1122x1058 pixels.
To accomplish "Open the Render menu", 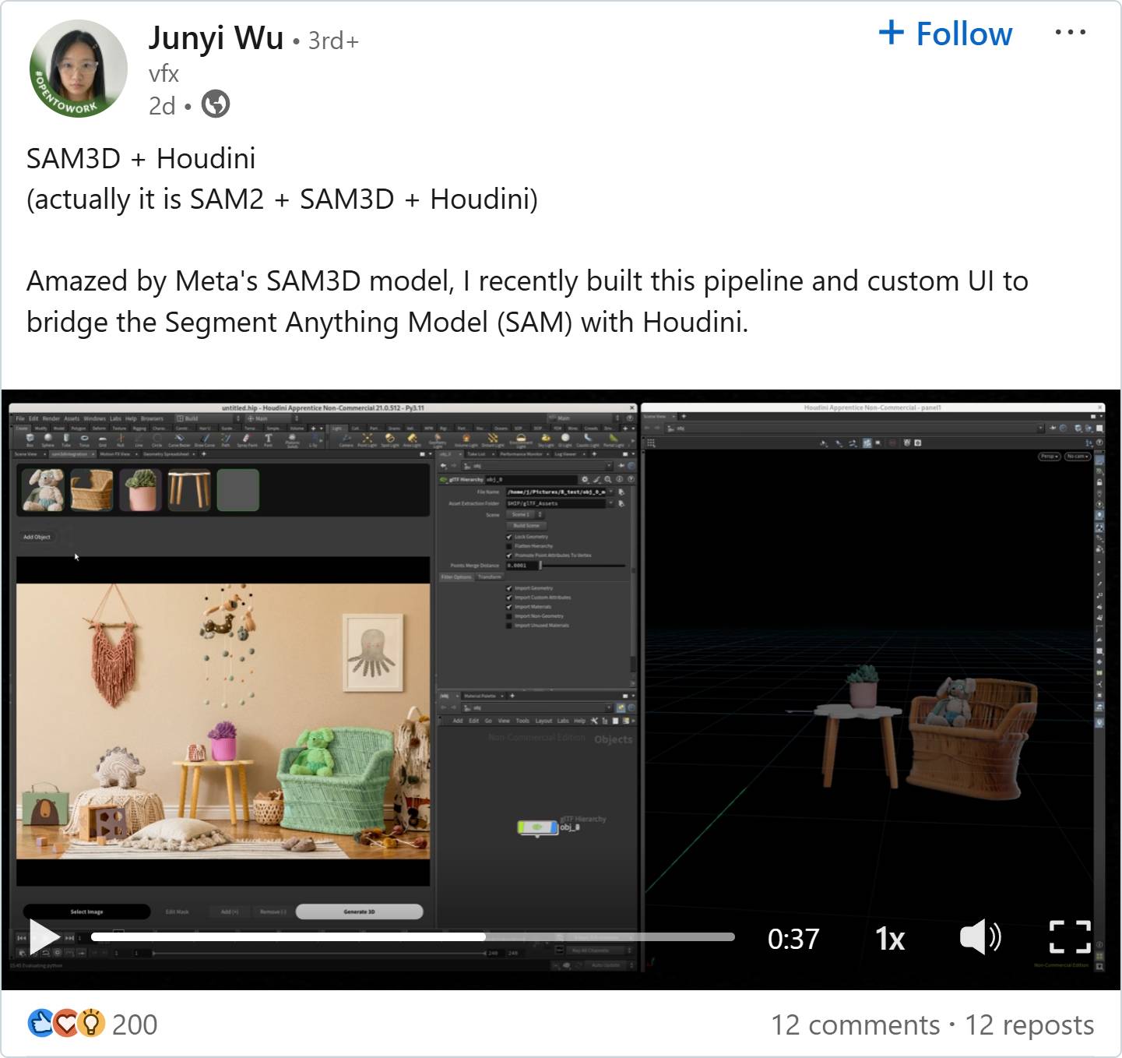I will click(x=51, y=418).
